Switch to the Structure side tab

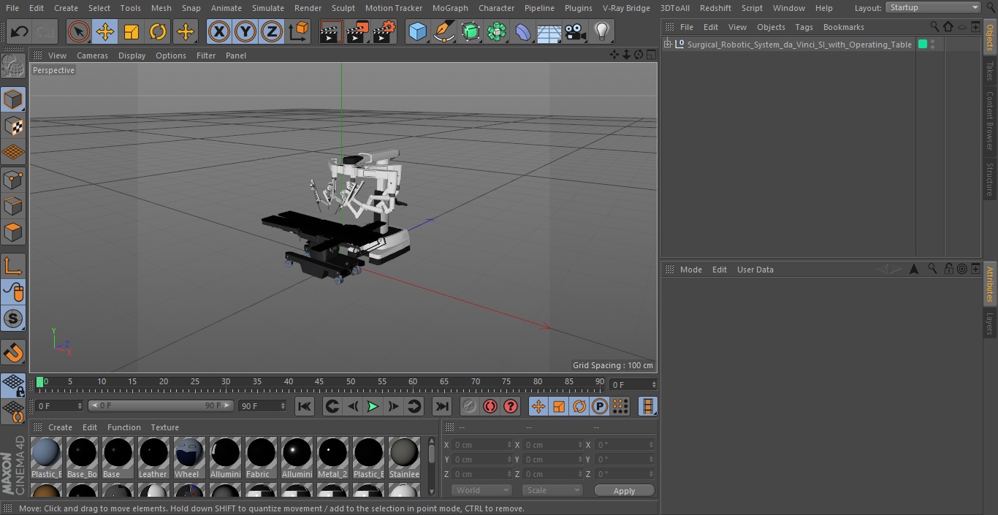point(990,179)
